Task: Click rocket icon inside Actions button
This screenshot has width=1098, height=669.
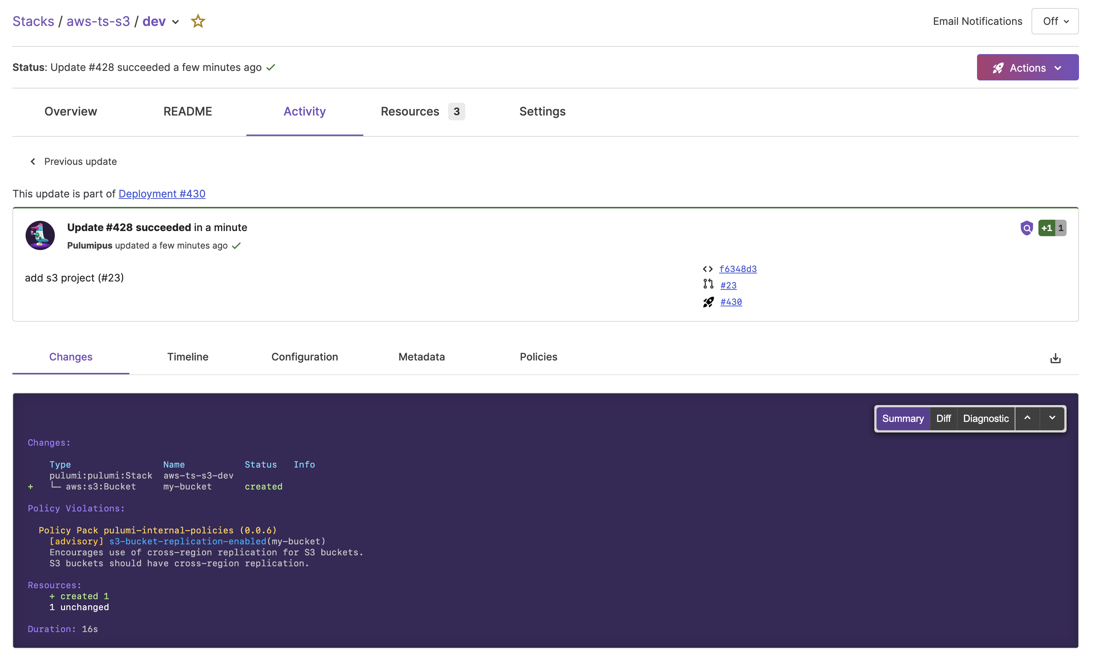Action: click(998, 68)
